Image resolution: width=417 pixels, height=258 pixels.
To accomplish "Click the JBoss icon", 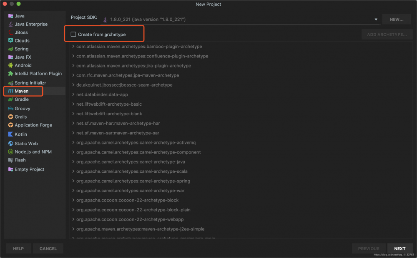I will pyautogui.click(x=11, y=32).
